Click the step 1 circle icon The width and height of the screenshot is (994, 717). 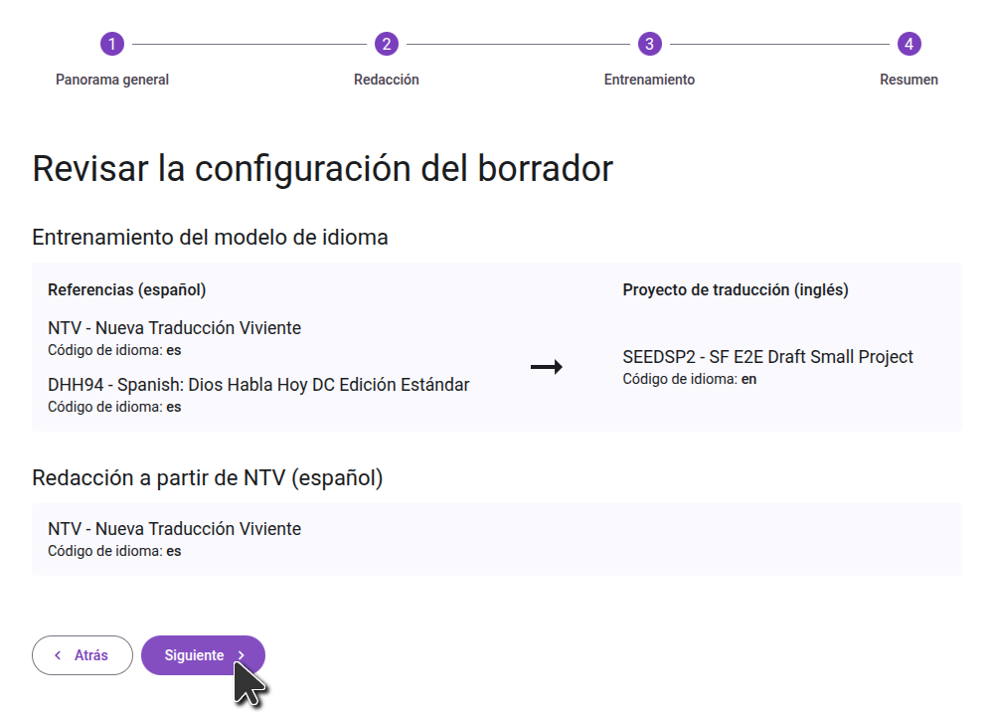coord(112,44)
